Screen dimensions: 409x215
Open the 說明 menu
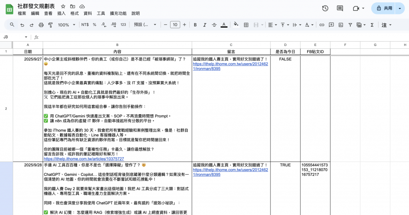pos(135,13)
